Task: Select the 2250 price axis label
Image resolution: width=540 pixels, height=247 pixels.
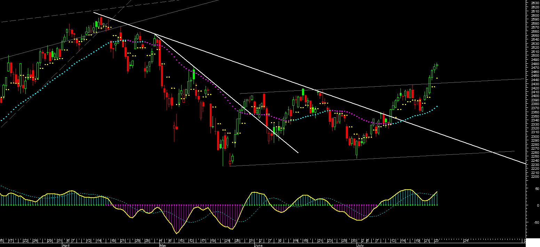Action: (x=535, y=157)
